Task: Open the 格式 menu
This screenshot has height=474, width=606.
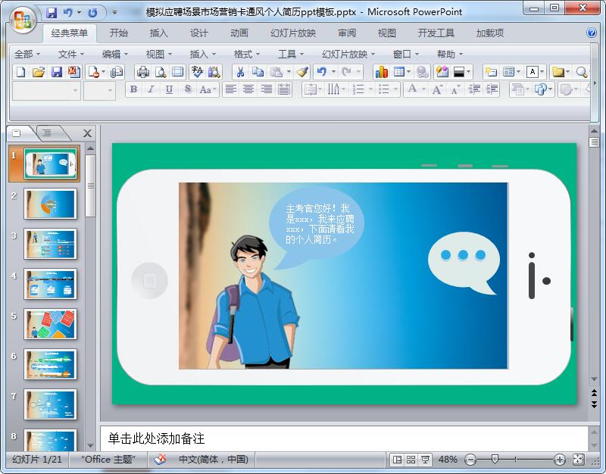Action: click(247, 55)
